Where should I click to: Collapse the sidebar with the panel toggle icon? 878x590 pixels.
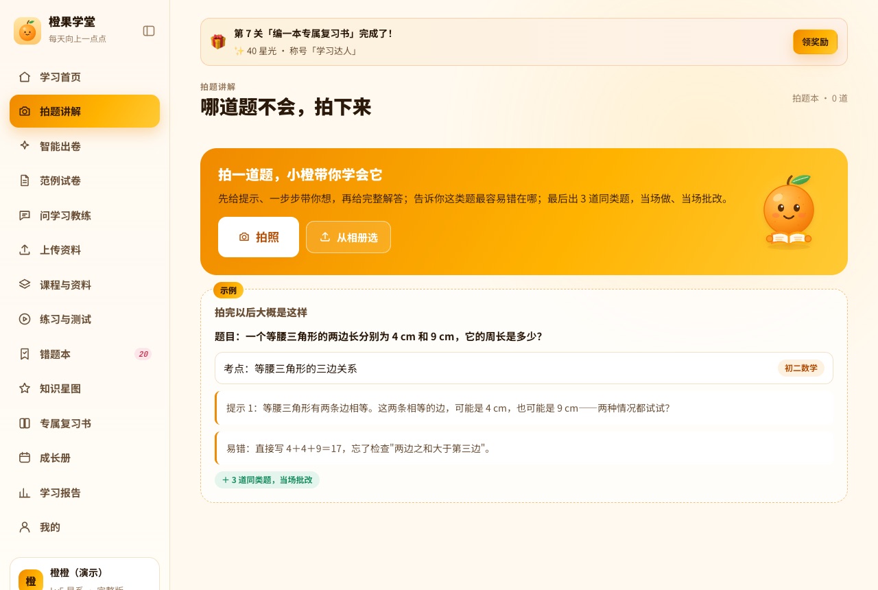149,31
